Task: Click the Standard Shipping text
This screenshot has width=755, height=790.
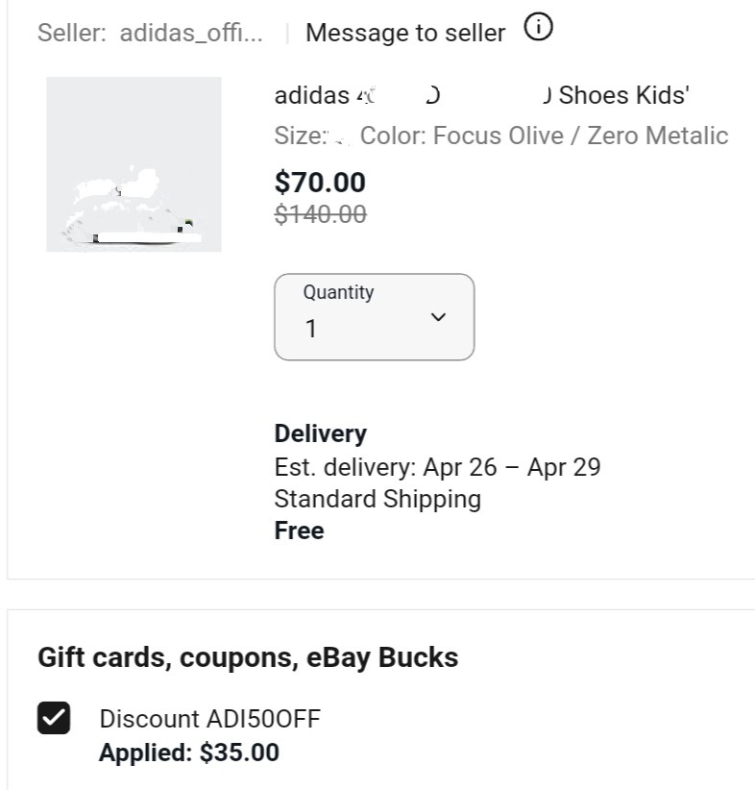Action: click(x=377, y=500)
